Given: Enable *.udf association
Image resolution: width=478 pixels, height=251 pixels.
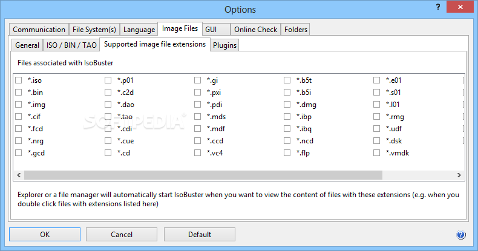Looking at the screenshot, I should (376, 129).
